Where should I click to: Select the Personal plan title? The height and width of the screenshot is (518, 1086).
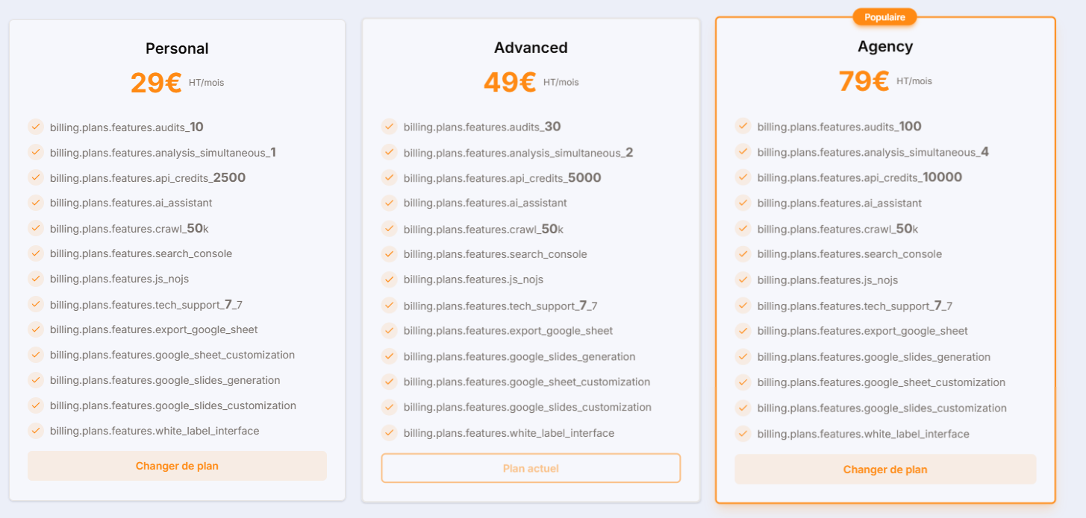tap(177, 48)
